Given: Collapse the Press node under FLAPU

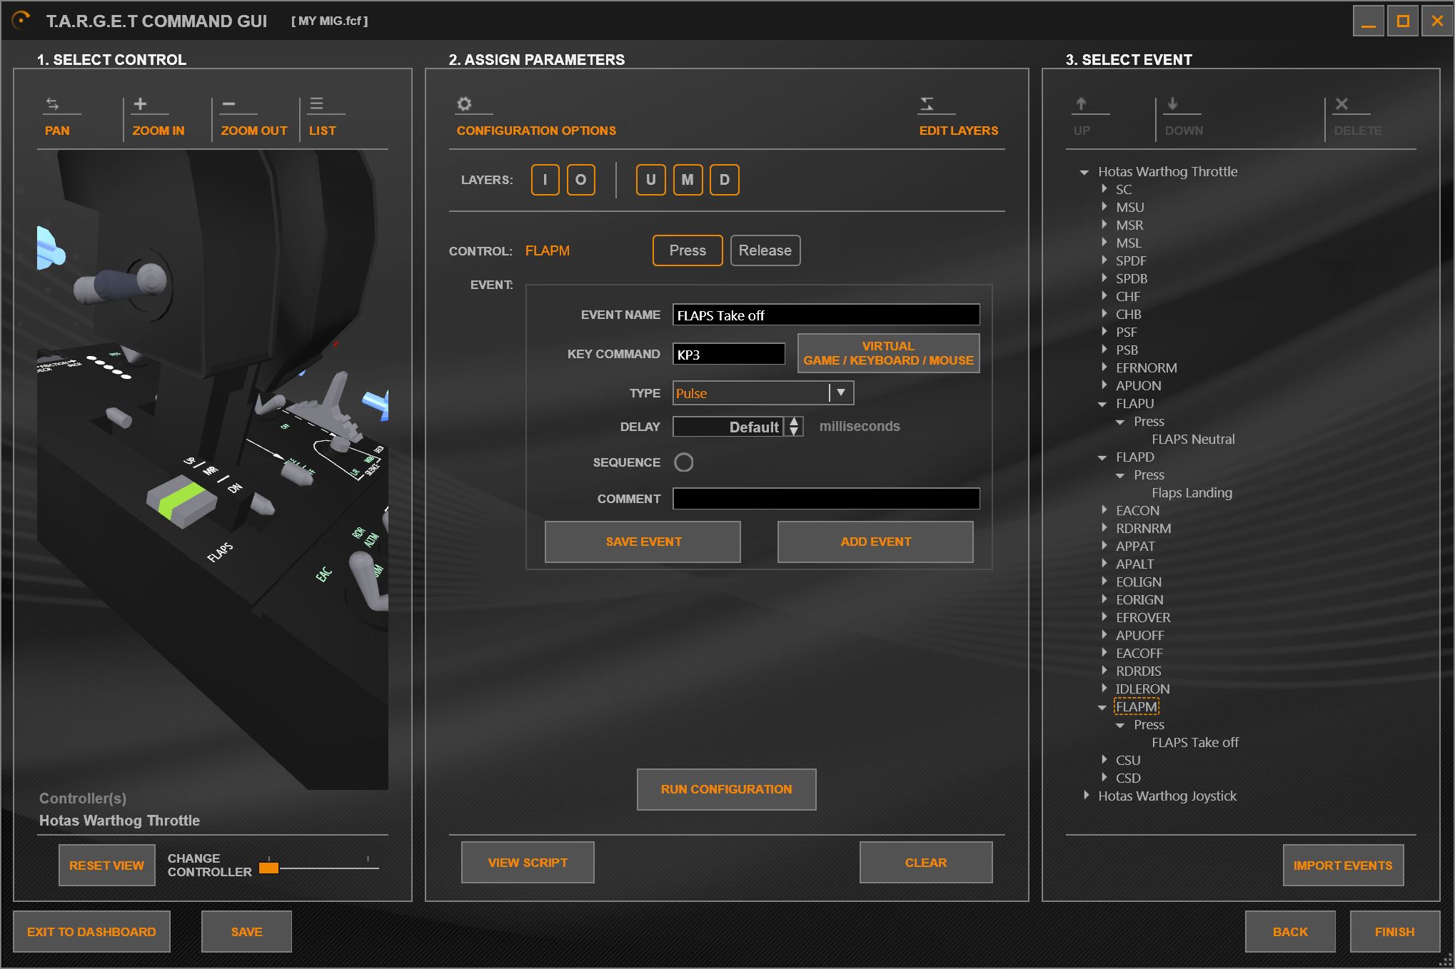Looking at the screenshot, I should (1120, 422).
